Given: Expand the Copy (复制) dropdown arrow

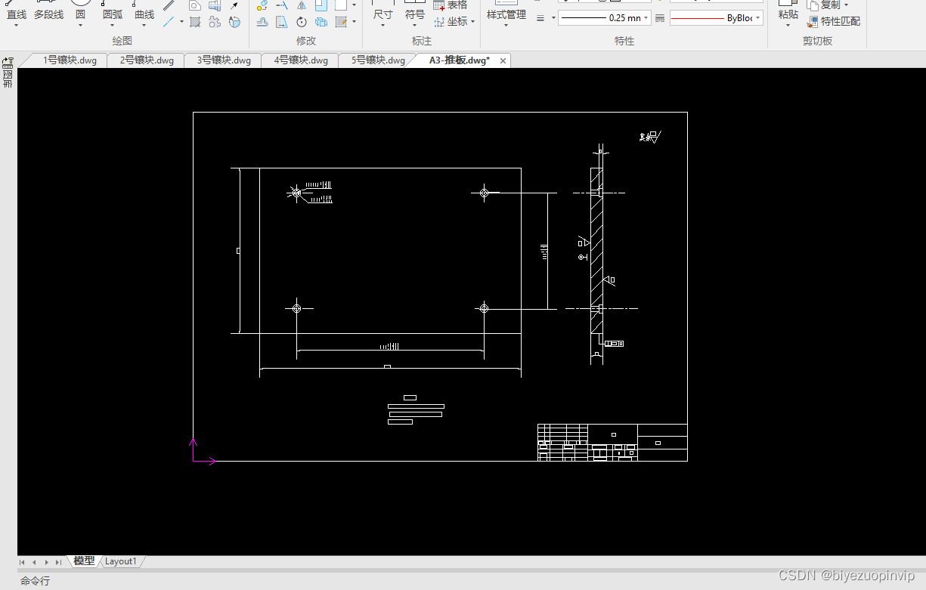Looking at the screenshot, I should click(846, 5).
